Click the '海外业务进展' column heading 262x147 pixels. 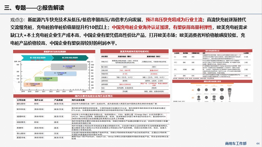[x=78, y=100]
